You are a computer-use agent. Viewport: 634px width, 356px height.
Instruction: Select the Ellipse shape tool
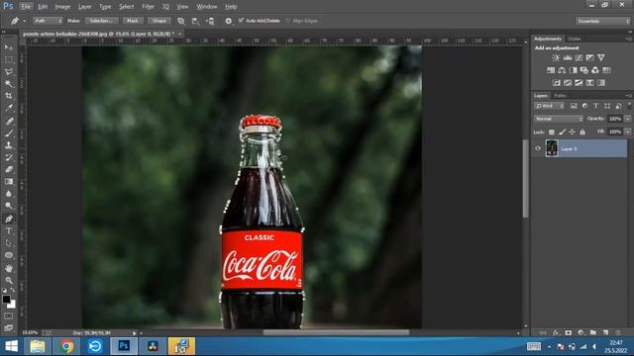click(9, 255)
